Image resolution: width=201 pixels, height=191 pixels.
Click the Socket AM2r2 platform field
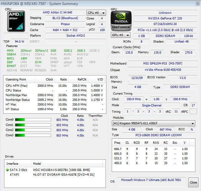(76, 36)
